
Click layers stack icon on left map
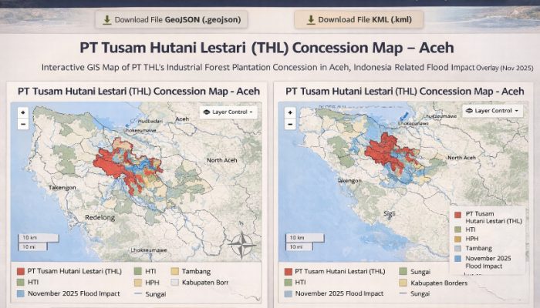(x=207, y=112)
